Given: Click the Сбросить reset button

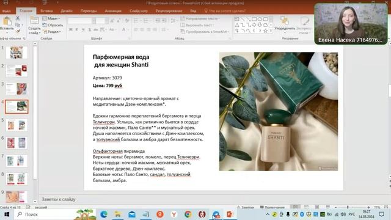Looking at the screenshot, I should click(53, 25).
